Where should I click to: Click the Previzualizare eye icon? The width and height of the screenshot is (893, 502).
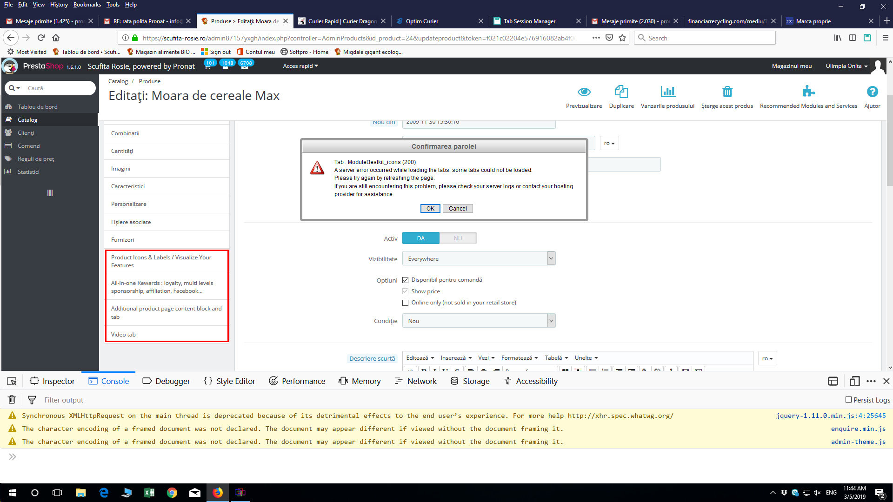tap(584, 92)
